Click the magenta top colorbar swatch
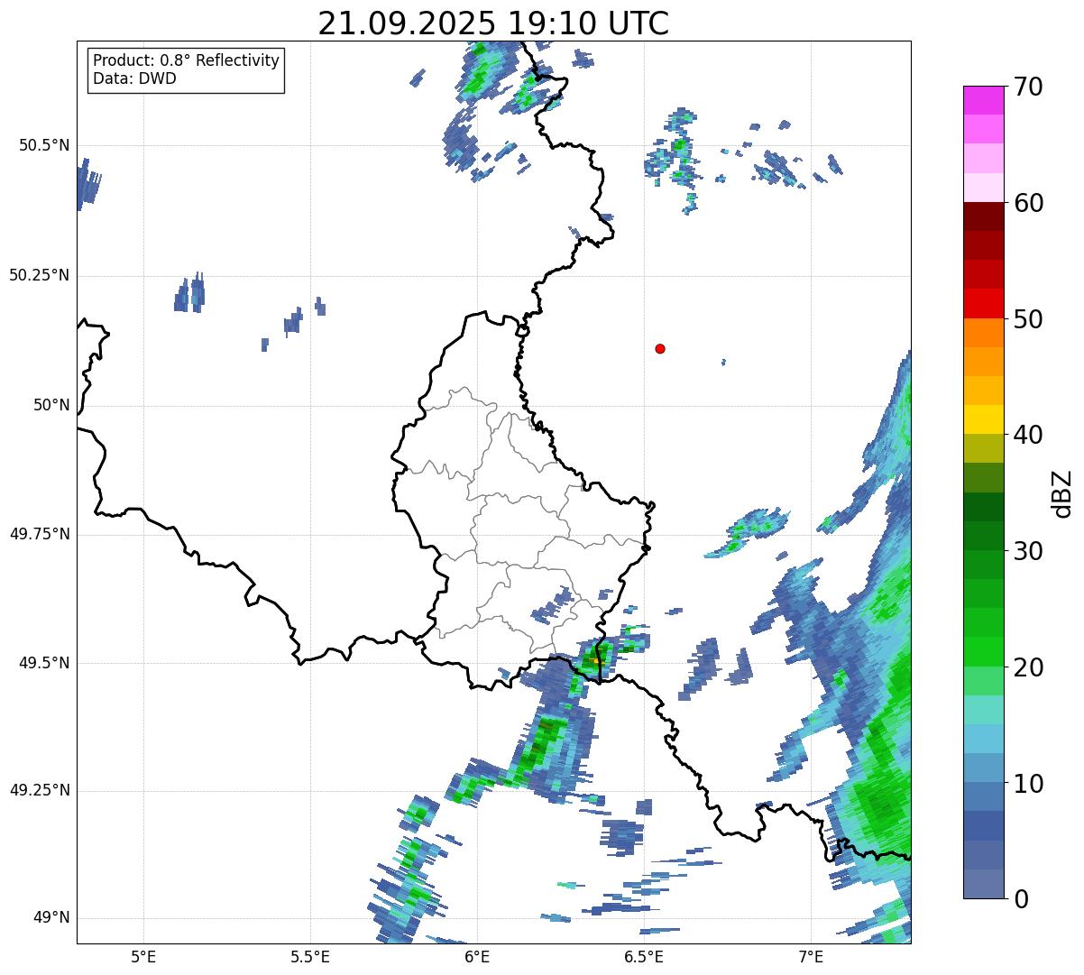1084x975 pixels. [984, 100]
